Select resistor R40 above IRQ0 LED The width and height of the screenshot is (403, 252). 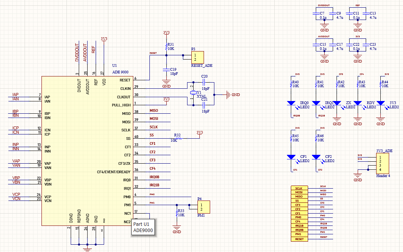click(291, 84)
